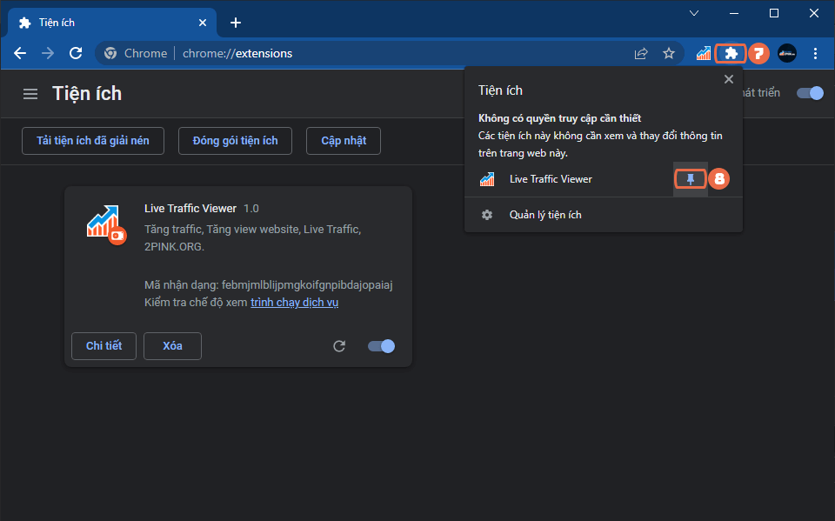The image size is (835, 521).
Task: Click the Extensions puzzle piece icon
Action: pos(731,53)
